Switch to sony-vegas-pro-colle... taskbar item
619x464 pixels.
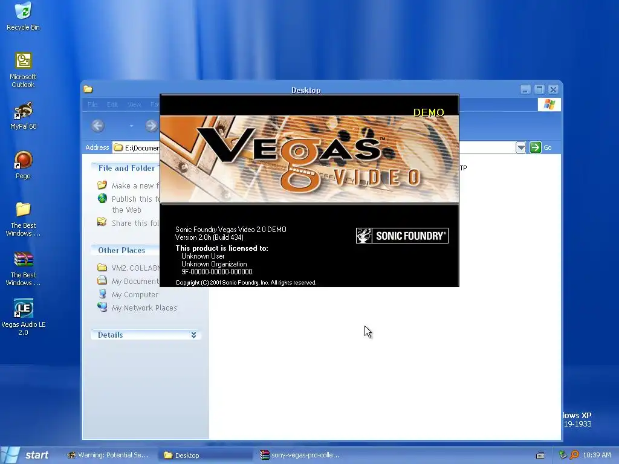(x=301, y=455)
